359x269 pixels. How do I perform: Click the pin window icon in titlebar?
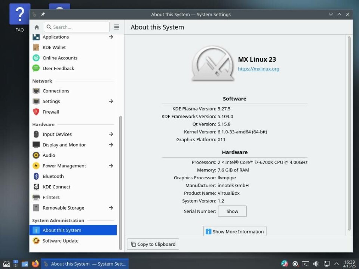coord(43,15)
